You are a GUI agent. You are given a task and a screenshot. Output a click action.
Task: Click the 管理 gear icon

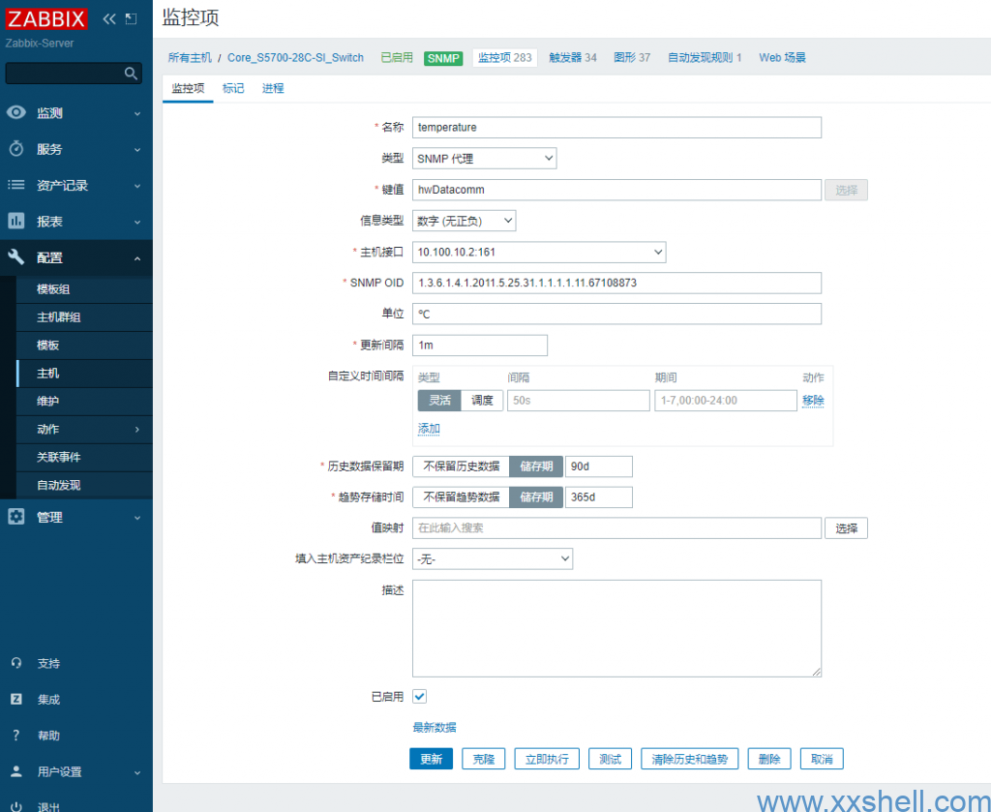(16, 518)
